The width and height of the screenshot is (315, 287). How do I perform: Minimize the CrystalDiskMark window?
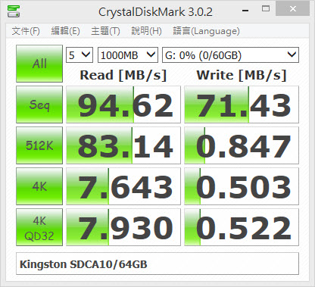pos(245,10)
